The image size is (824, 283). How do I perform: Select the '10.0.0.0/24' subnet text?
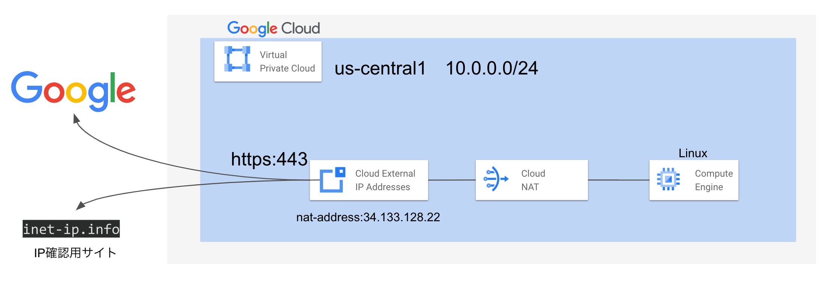tap(492, 68)
